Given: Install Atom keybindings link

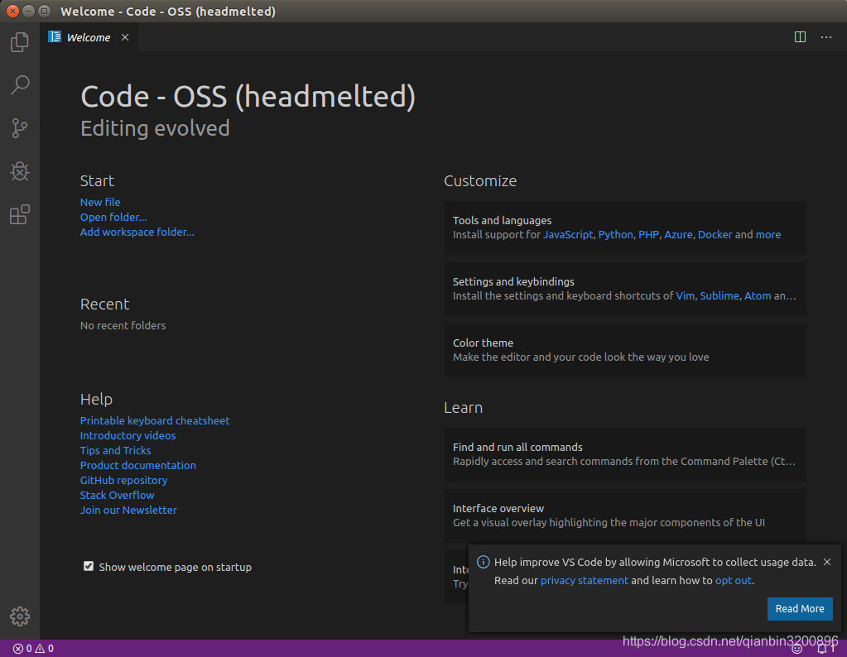Looking at the screenshot, I should (x=758, y=296).
